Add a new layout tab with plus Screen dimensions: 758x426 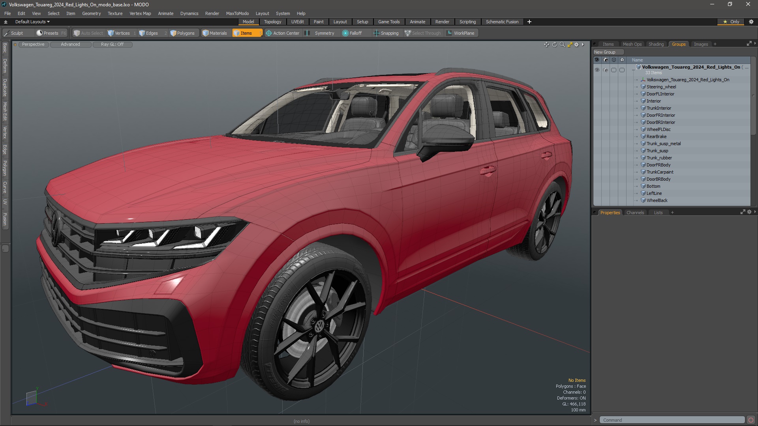pos(529,22)
